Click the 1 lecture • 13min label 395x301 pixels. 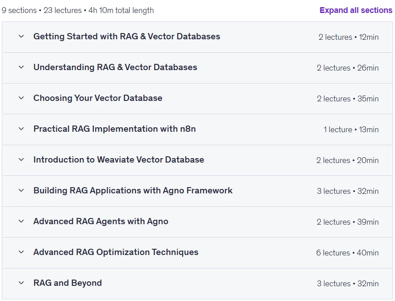[351, 130]
